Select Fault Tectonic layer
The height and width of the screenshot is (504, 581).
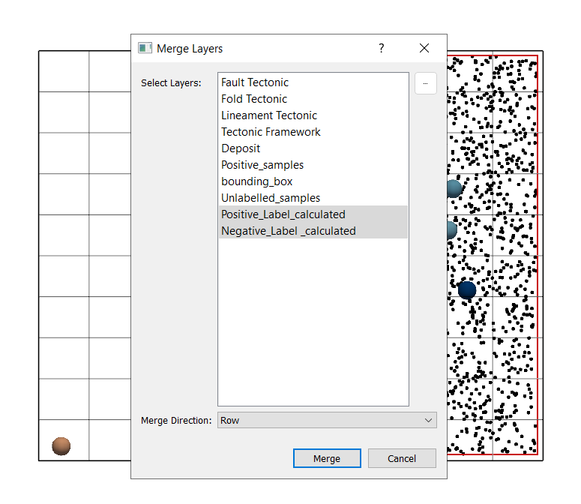(x=255, y=82)
